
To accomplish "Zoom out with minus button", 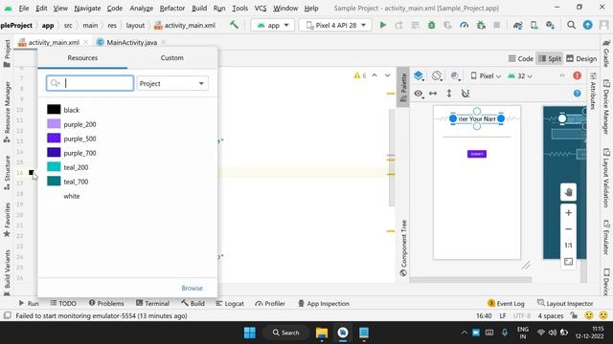I will coord(568,229).
